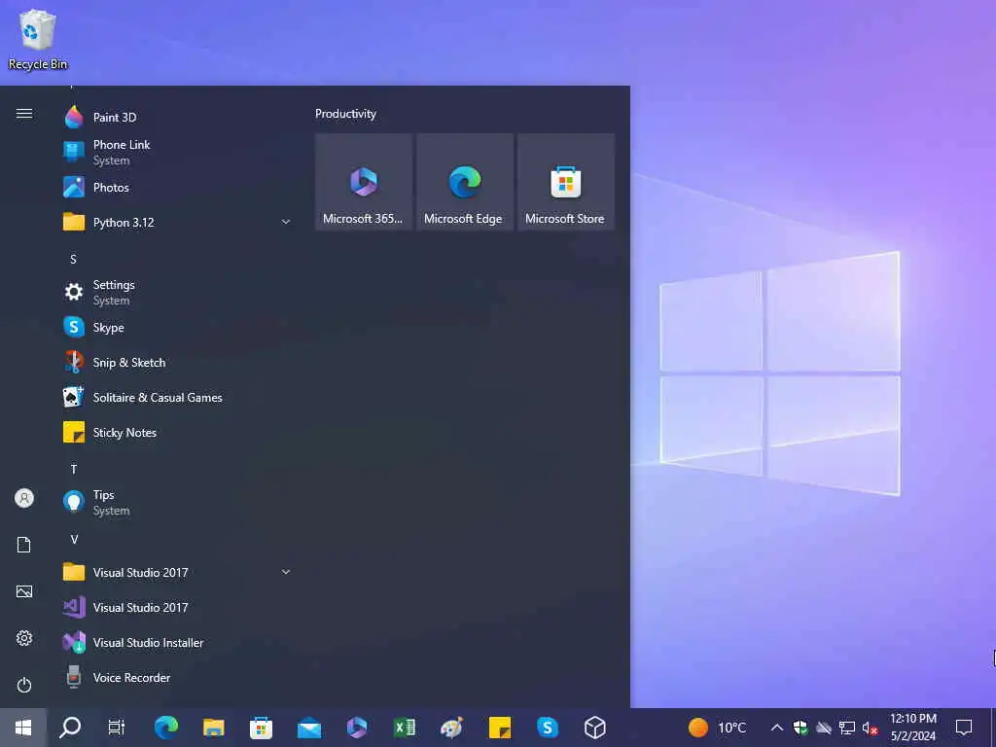Click the OneDrive cloud tray icon

coord(824,728)
